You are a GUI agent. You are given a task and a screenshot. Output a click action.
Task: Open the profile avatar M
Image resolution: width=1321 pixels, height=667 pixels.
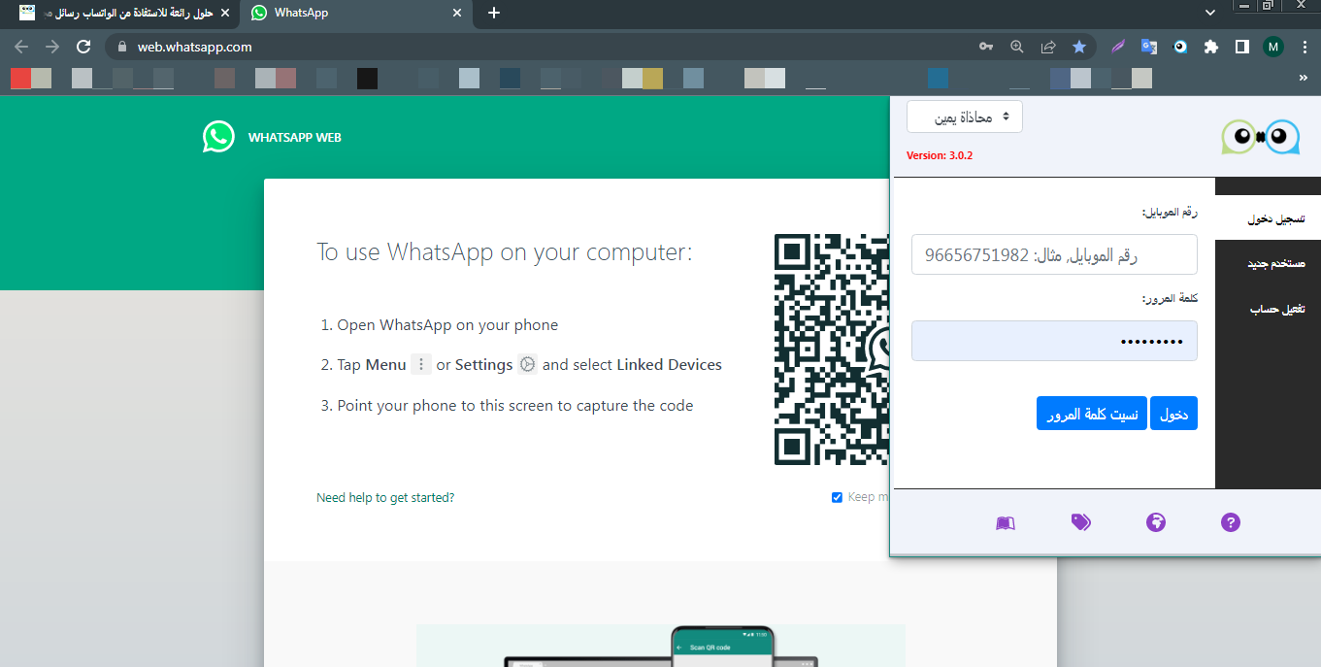click(1273, 47)
